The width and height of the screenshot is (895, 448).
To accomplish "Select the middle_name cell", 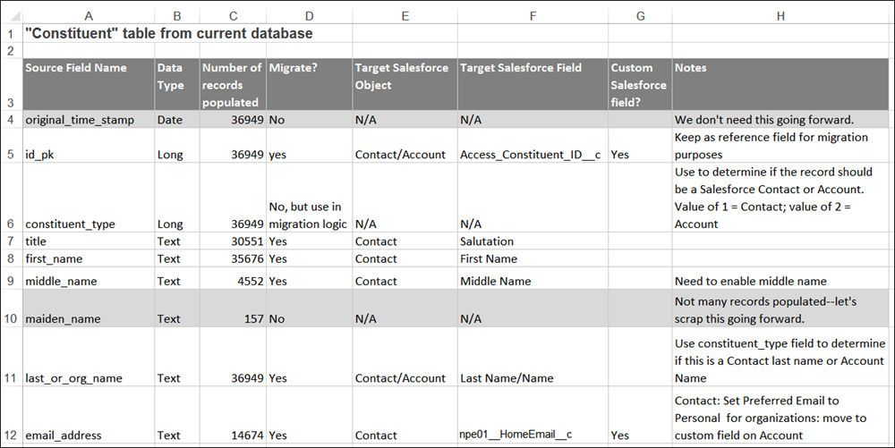I will 89,279.
